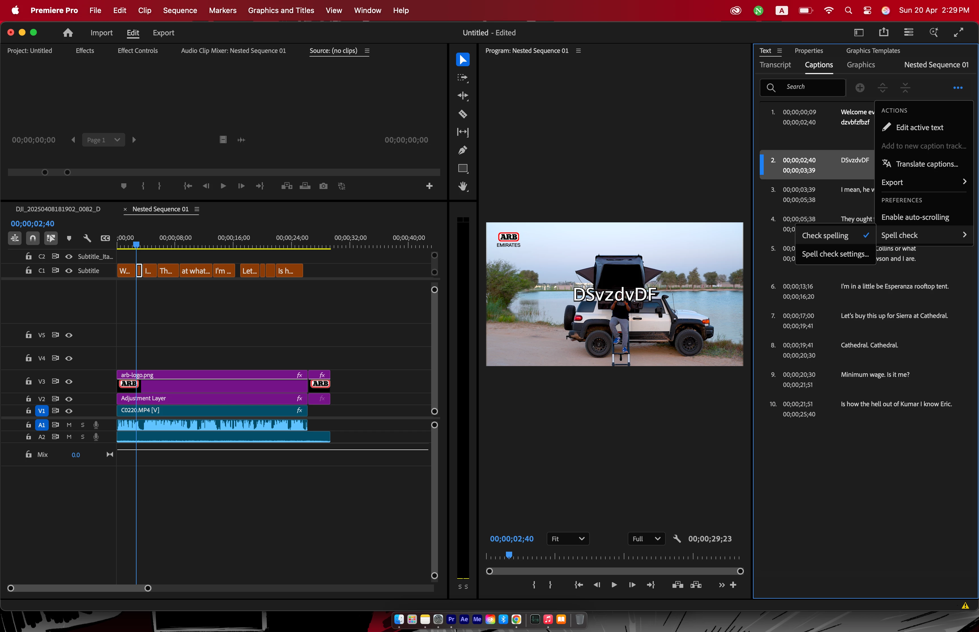Mute the A1 audio track
The image size is (979, 632).
pos(69,425)
